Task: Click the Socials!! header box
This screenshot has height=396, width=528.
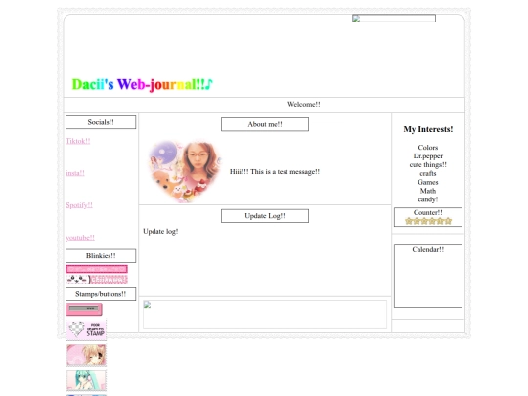Action: (101, 122)
